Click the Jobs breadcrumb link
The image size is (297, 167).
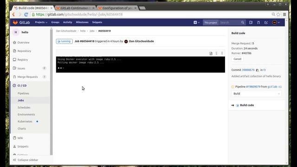click(92, 31)
